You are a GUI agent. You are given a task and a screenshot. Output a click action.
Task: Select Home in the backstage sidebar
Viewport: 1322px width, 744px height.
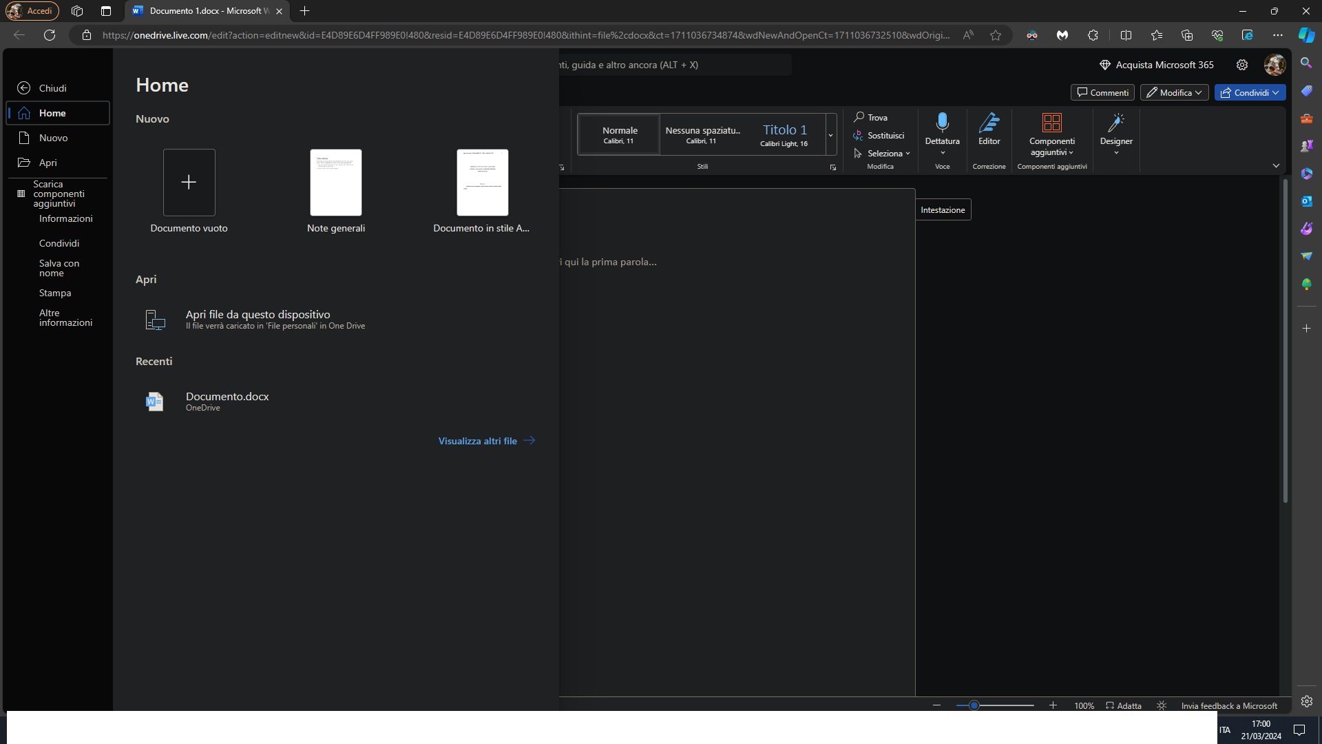pyautogui.click(x=58, y=113)
